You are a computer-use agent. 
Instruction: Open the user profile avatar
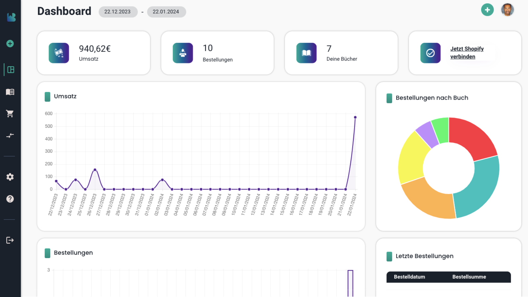coord(507,10)
